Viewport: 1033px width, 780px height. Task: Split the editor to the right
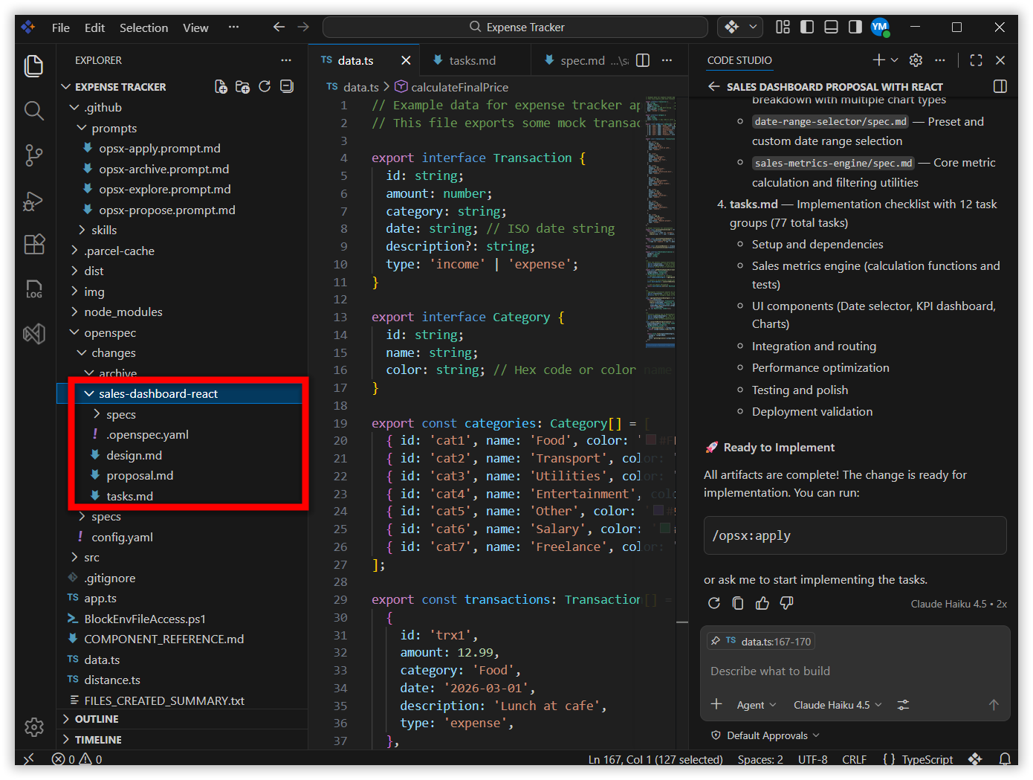[x=644, y=60]
